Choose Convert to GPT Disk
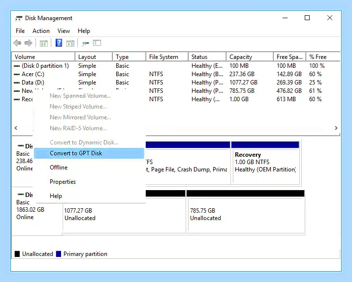The height and width of the screenshot is (282, 352). 89,153
